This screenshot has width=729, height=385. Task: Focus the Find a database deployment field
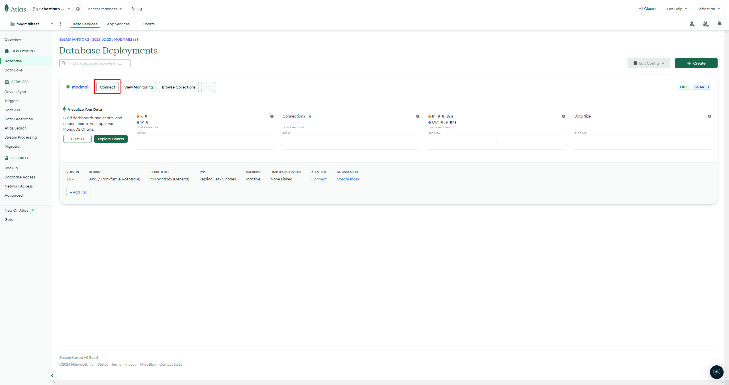(95, 63)
